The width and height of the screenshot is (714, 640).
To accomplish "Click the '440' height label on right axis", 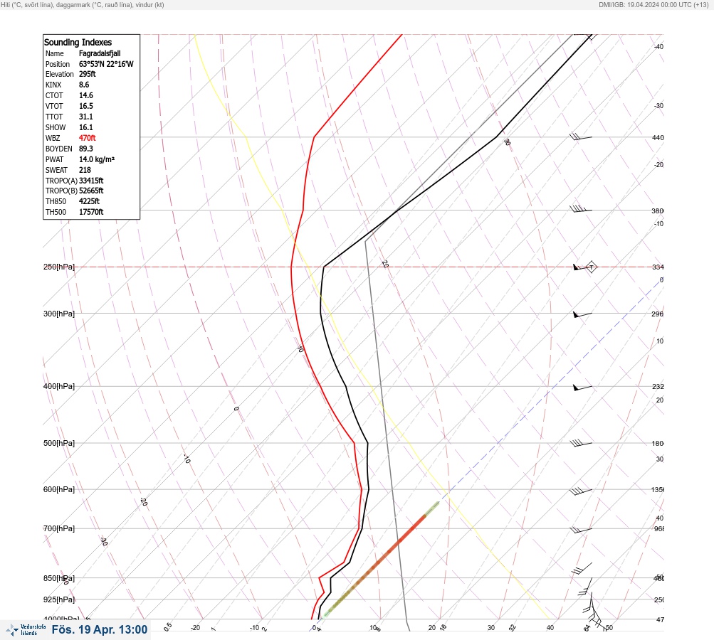I will click(x=658, y=137).
